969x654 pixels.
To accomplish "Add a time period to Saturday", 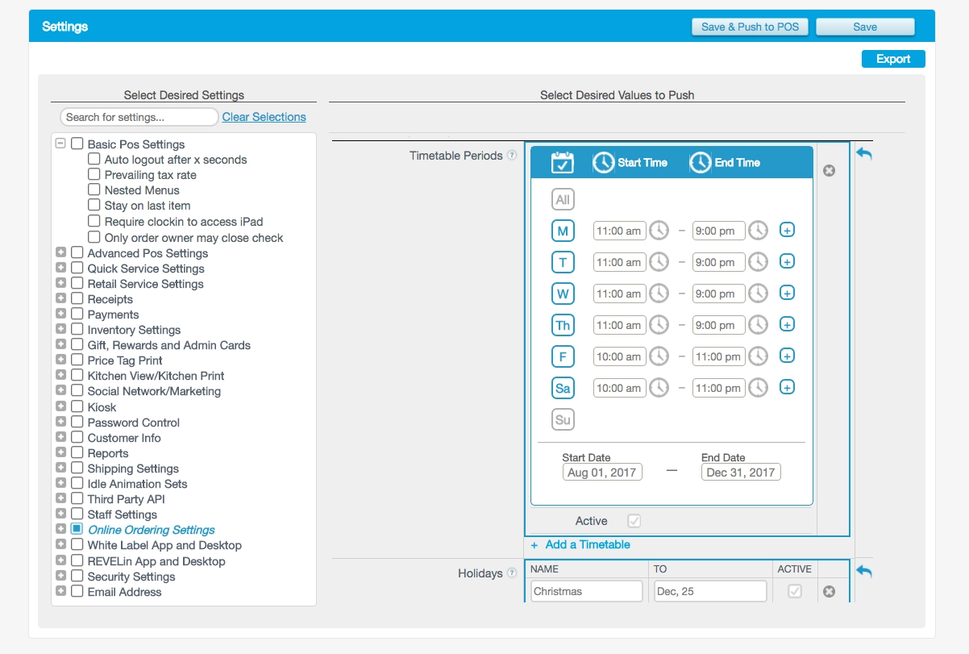I will 788,388.
